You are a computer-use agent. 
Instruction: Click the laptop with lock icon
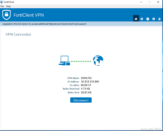64,60
